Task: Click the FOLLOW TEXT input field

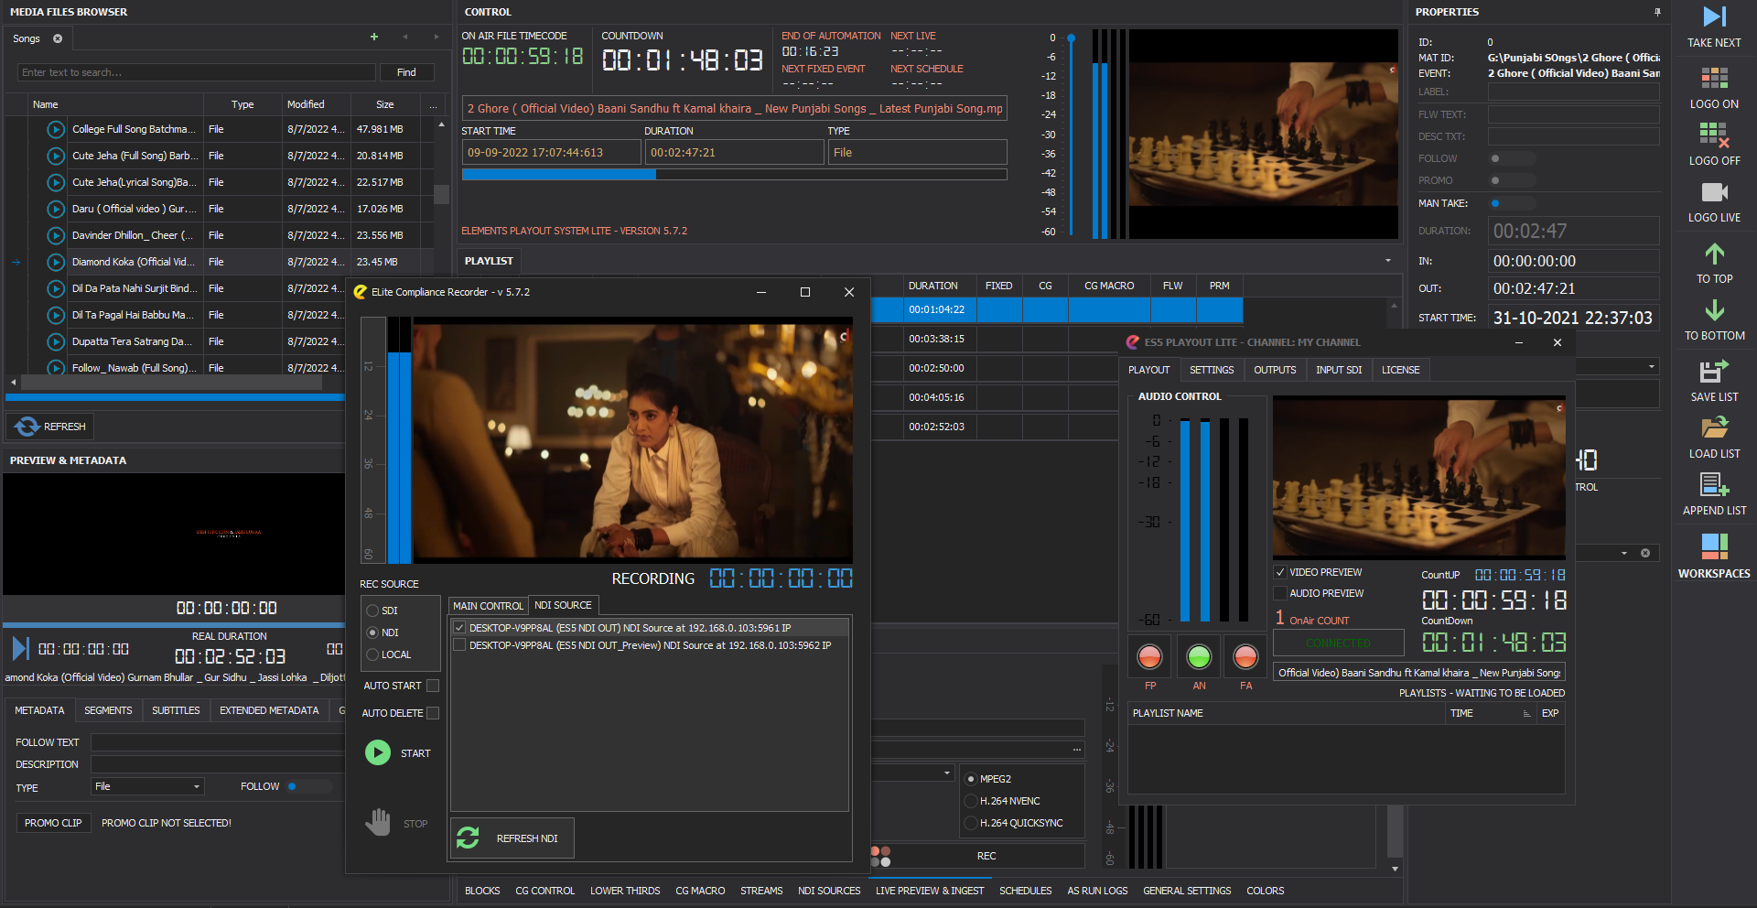Action: coord(217,742)
